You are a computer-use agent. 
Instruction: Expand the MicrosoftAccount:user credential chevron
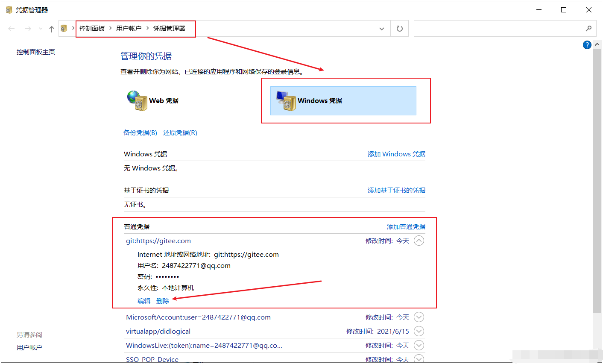pyautogui.click(x=419, y=317)
